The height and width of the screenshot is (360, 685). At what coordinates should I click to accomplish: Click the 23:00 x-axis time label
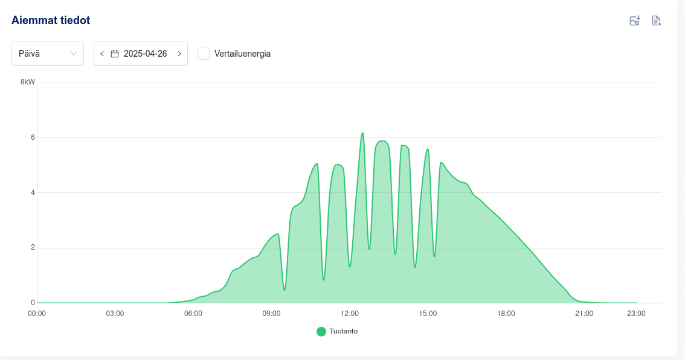pyautogui.click(x=636, y=314)
